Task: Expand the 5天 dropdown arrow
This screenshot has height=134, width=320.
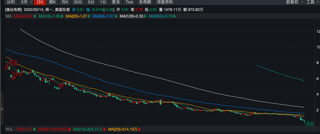Action: [32, 2]
